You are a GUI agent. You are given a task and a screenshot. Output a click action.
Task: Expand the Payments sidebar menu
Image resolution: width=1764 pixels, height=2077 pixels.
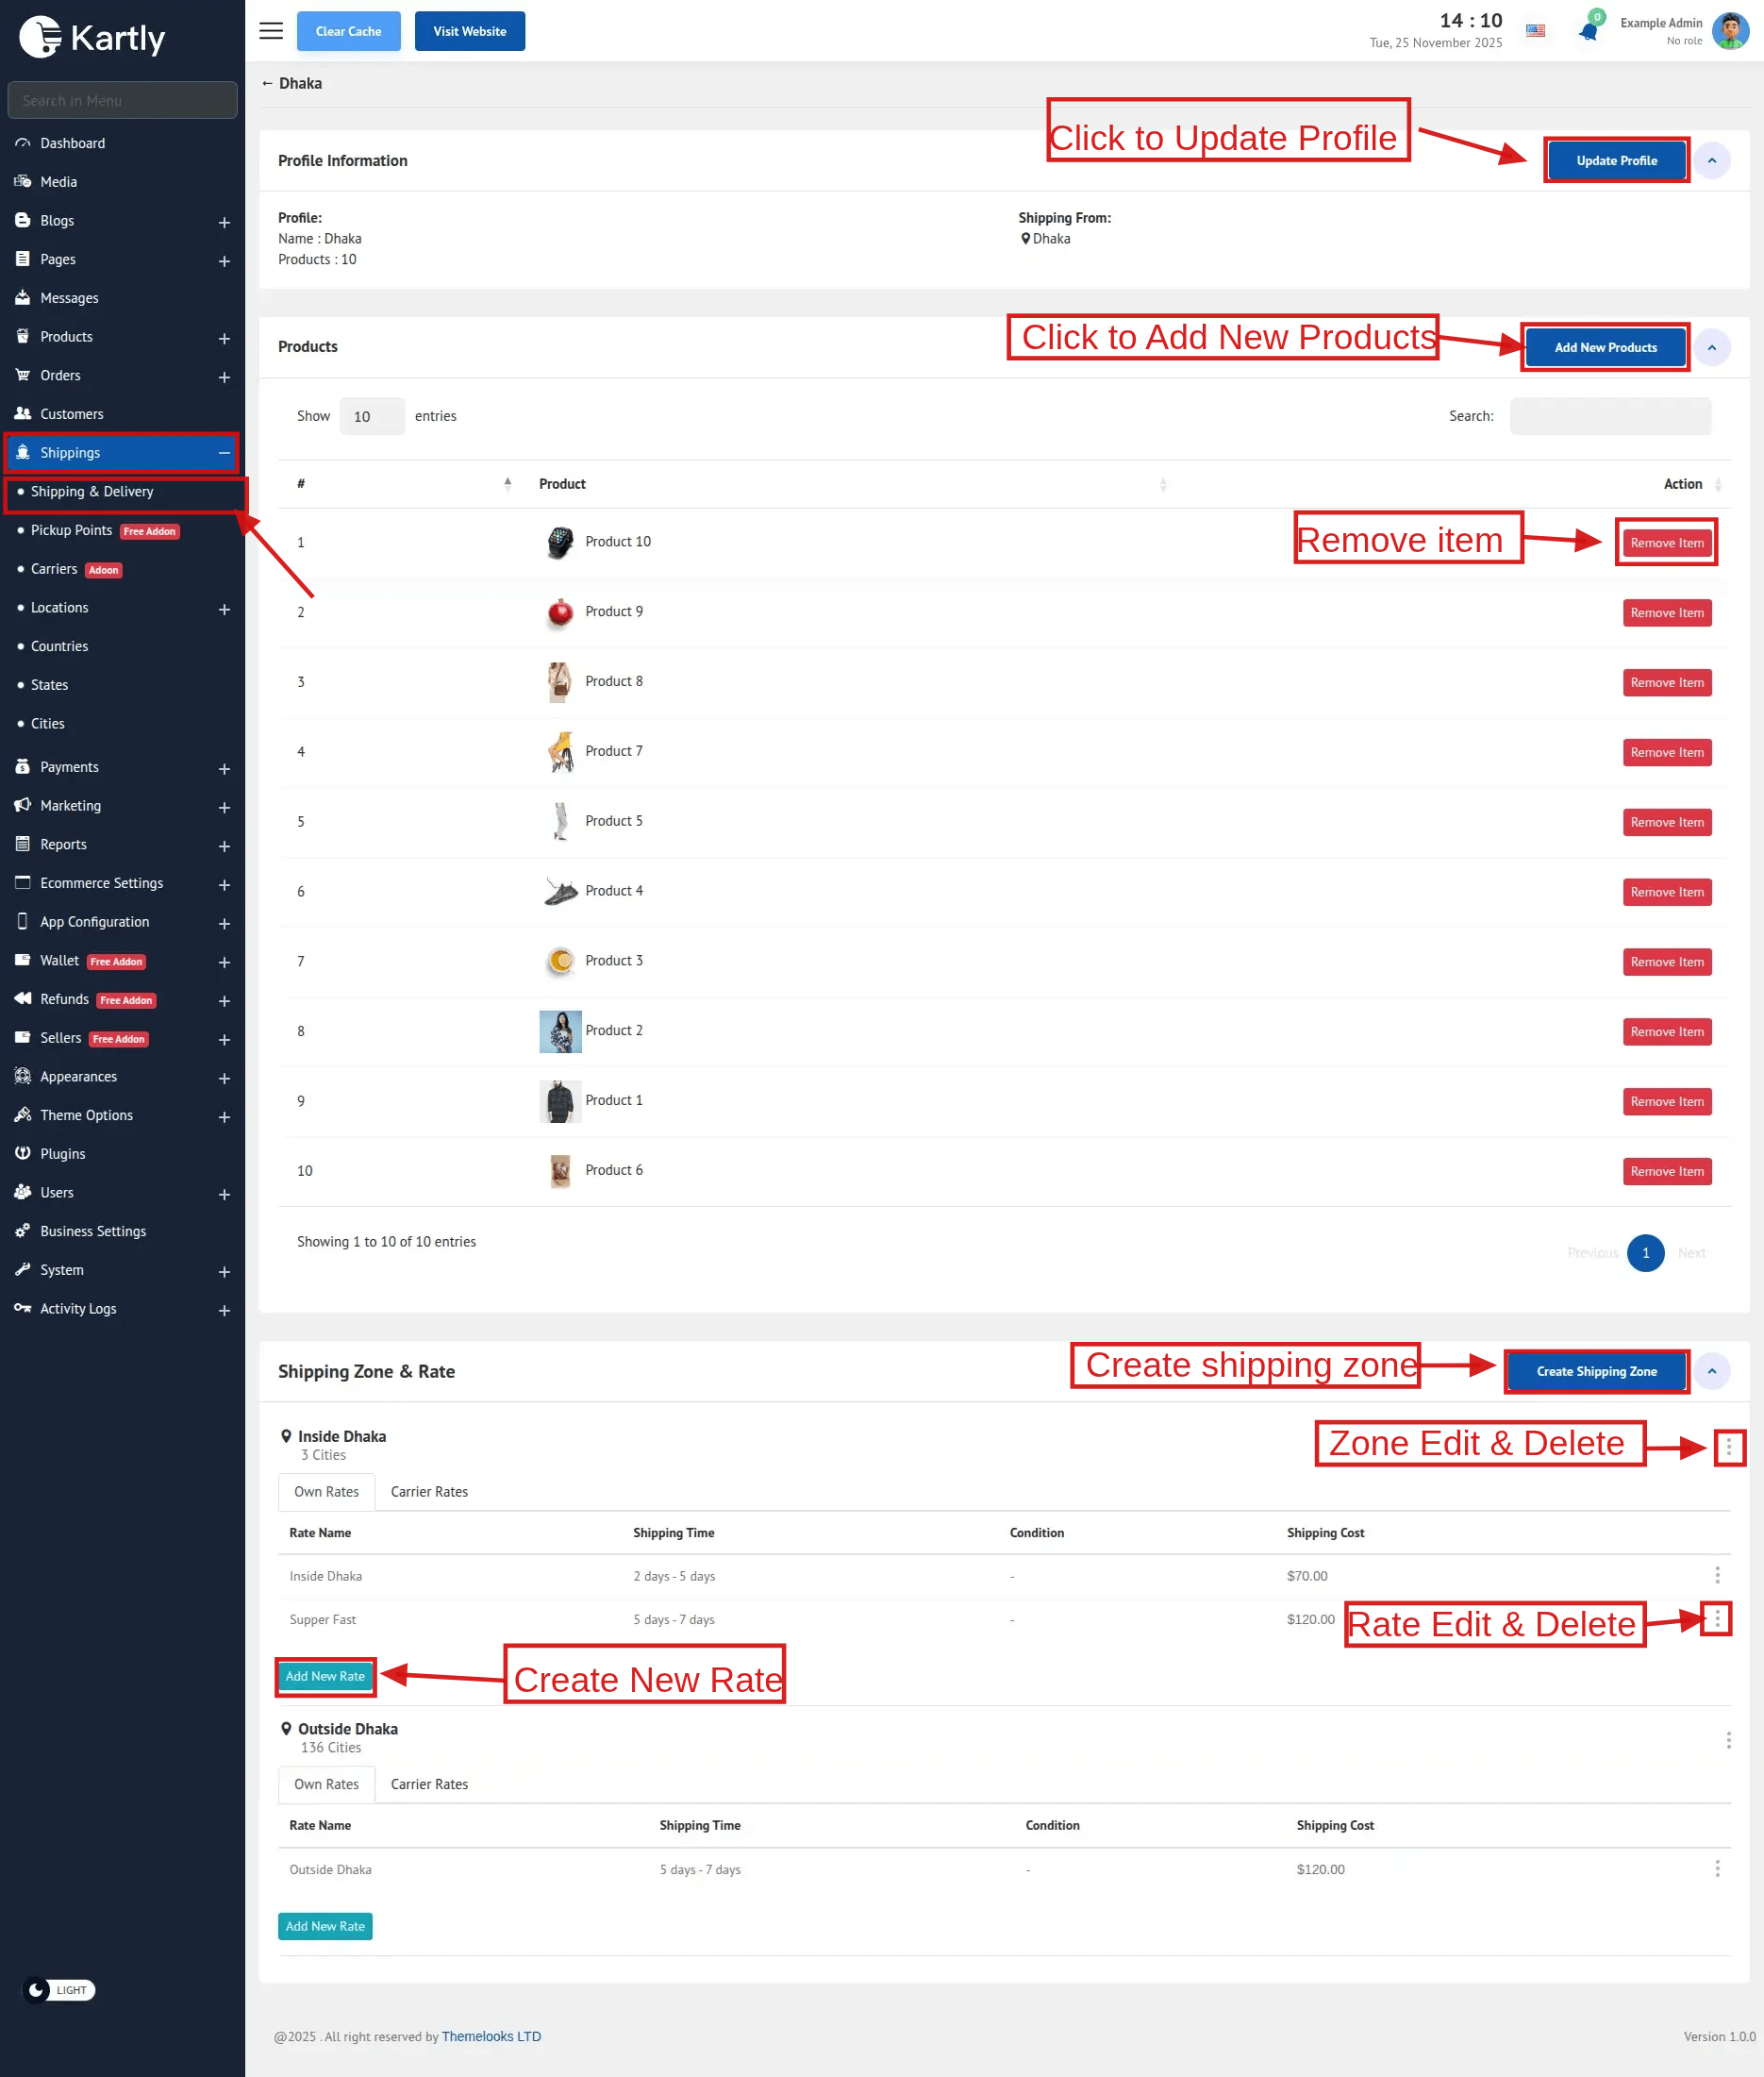coord(224,768)
